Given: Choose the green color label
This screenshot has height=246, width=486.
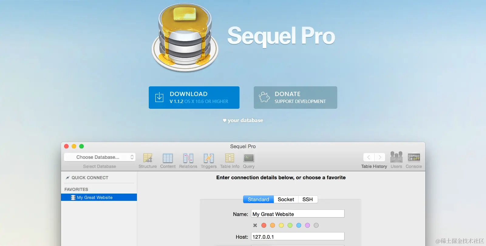Looking at the screenshot, I should tap(290, 225).
